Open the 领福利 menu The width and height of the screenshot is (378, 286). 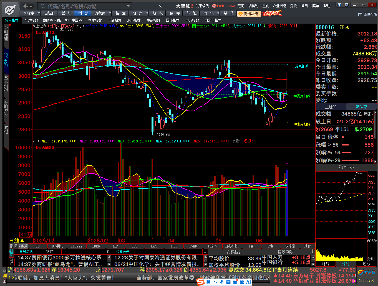(253, 6)
